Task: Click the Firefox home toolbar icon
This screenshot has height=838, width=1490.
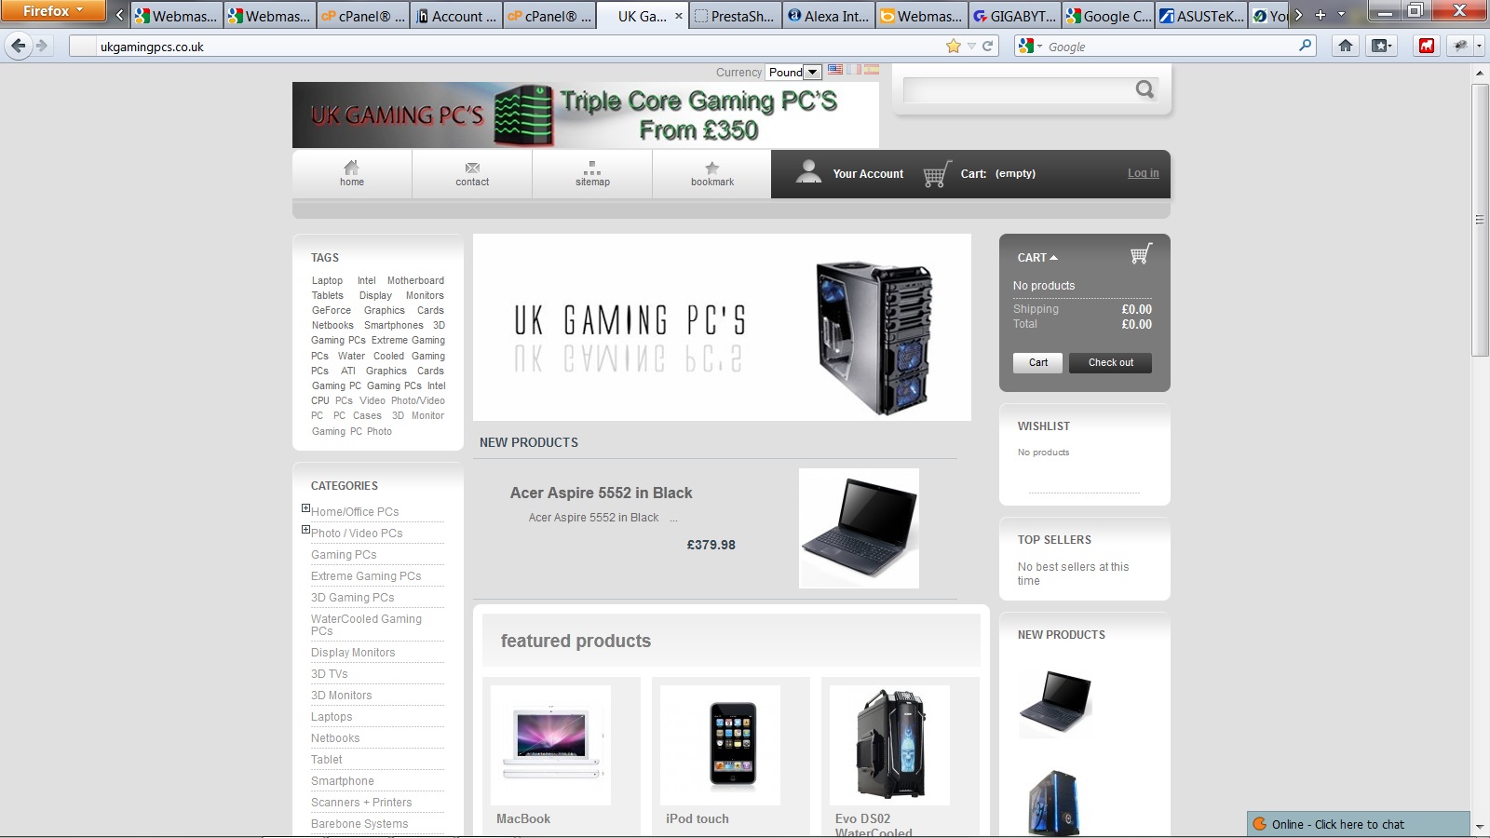Action: tap(1346, 46)
